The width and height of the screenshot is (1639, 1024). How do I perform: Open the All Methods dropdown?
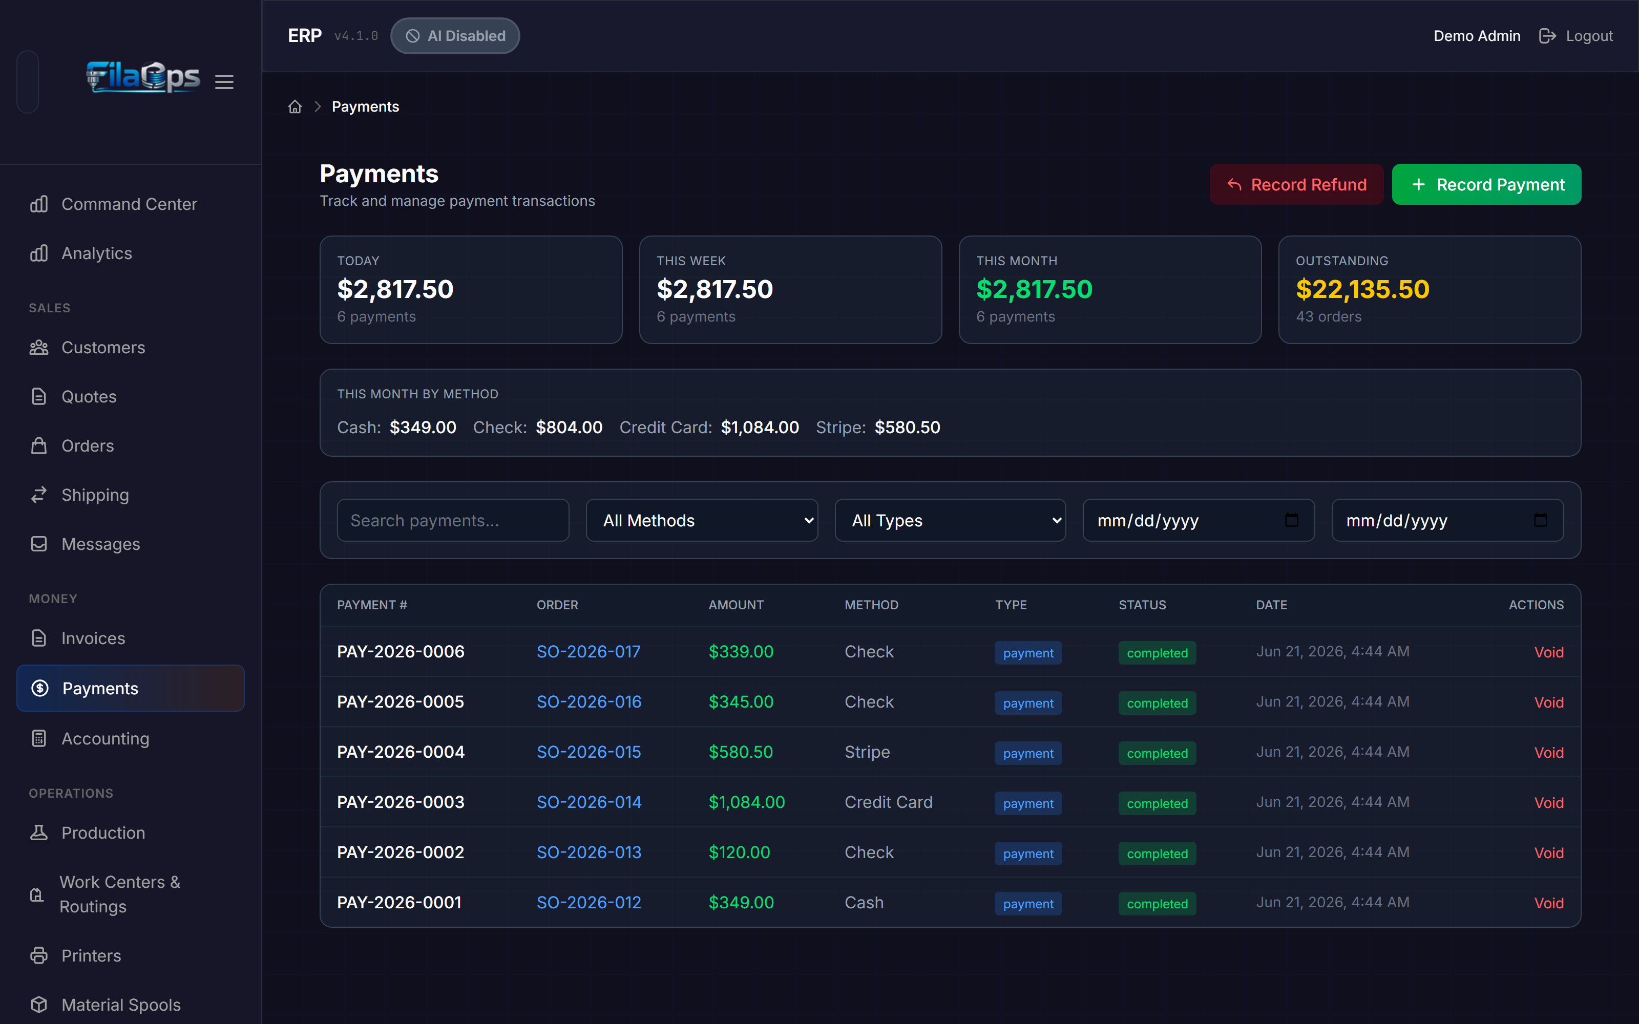(x=702, y=520)
